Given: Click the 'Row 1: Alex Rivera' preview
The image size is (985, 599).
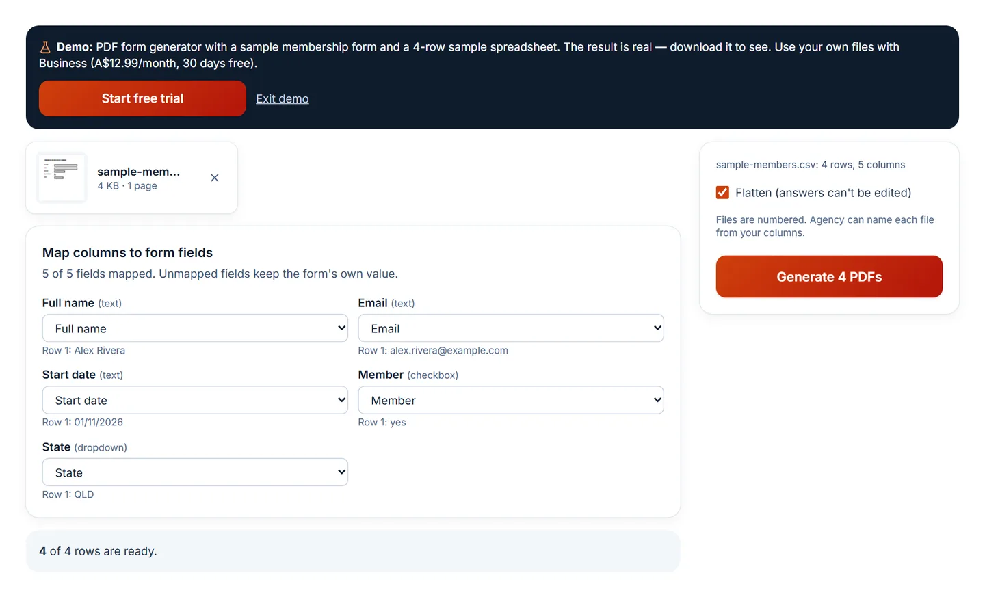Looking at the screenshot, I should (x=83, y=350).
